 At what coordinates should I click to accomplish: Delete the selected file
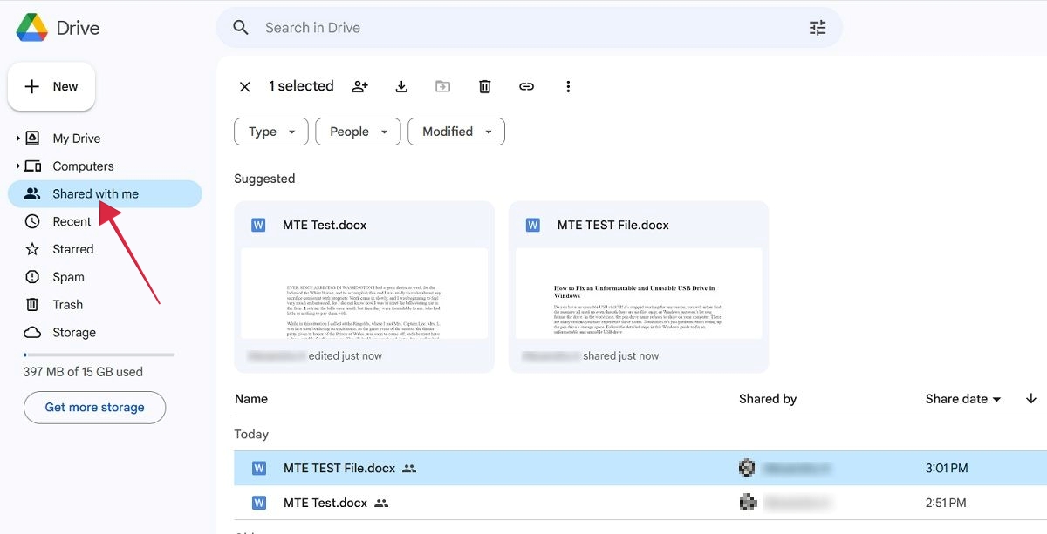(484, 86)
